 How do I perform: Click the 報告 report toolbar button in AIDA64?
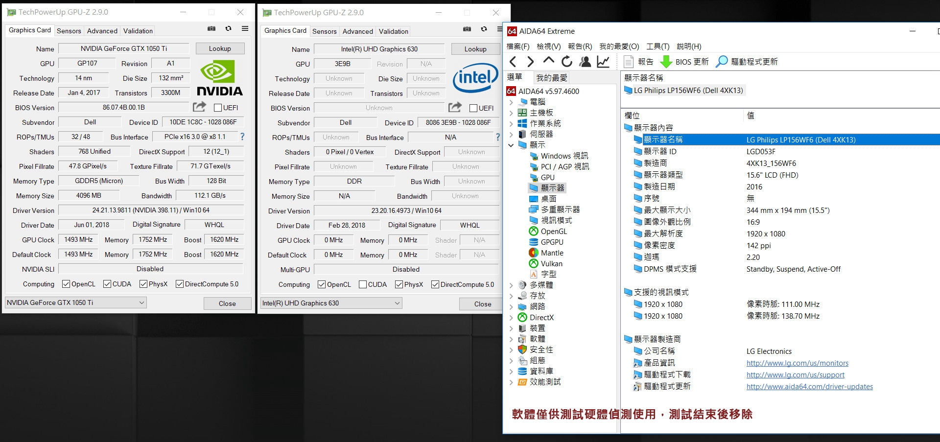pyautogui.click(x=639, y=62)
